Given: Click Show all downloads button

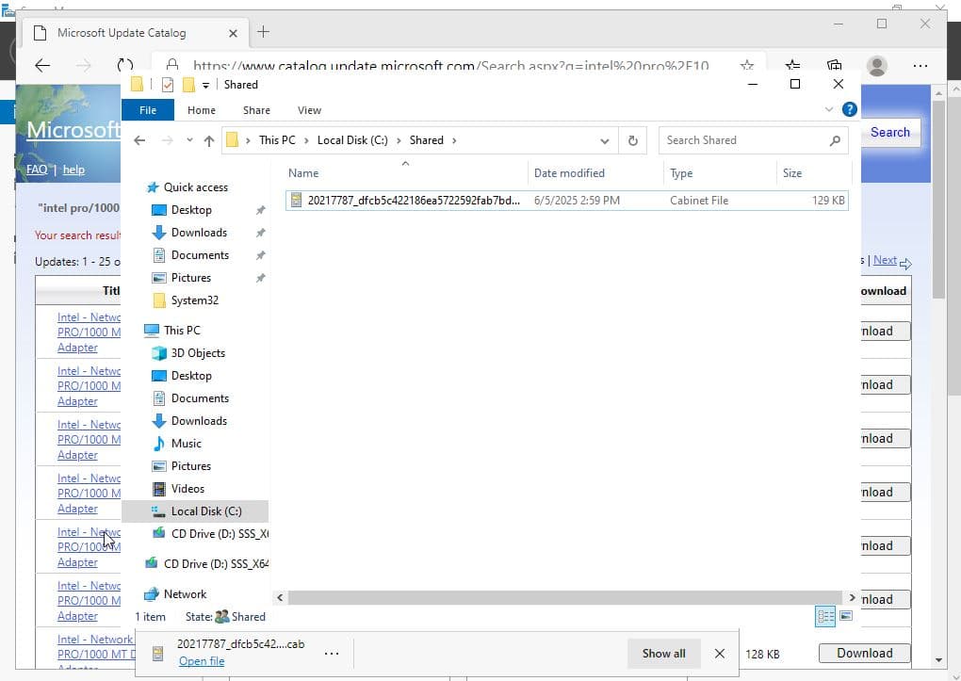Looking at the screenshot, I should pyautogui.click(x=663, y=653).
